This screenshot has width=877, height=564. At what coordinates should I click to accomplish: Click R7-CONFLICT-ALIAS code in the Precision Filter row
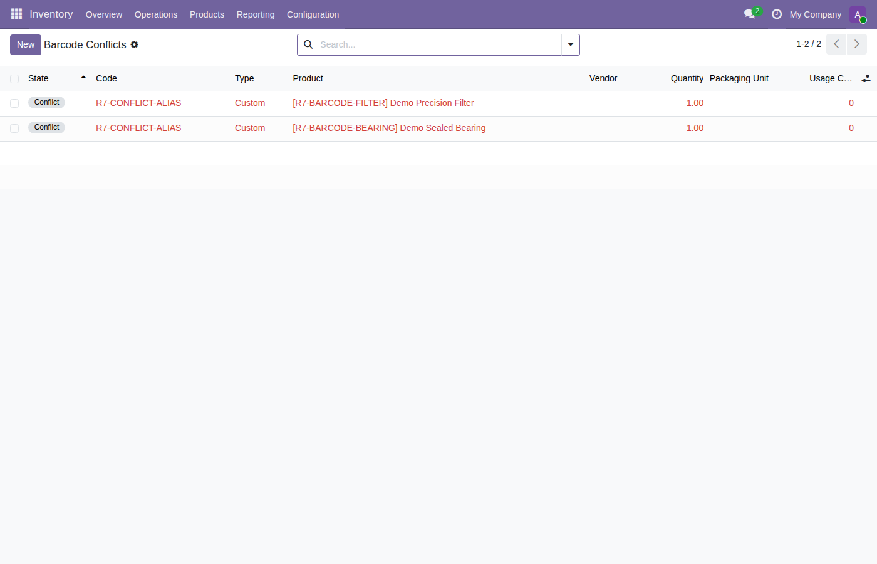pos(138,103)
